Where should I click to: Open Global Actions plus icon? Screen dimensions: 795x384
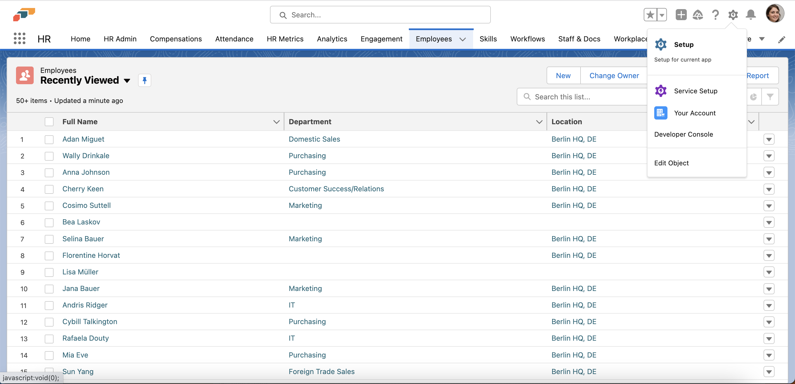pos(681,15)
